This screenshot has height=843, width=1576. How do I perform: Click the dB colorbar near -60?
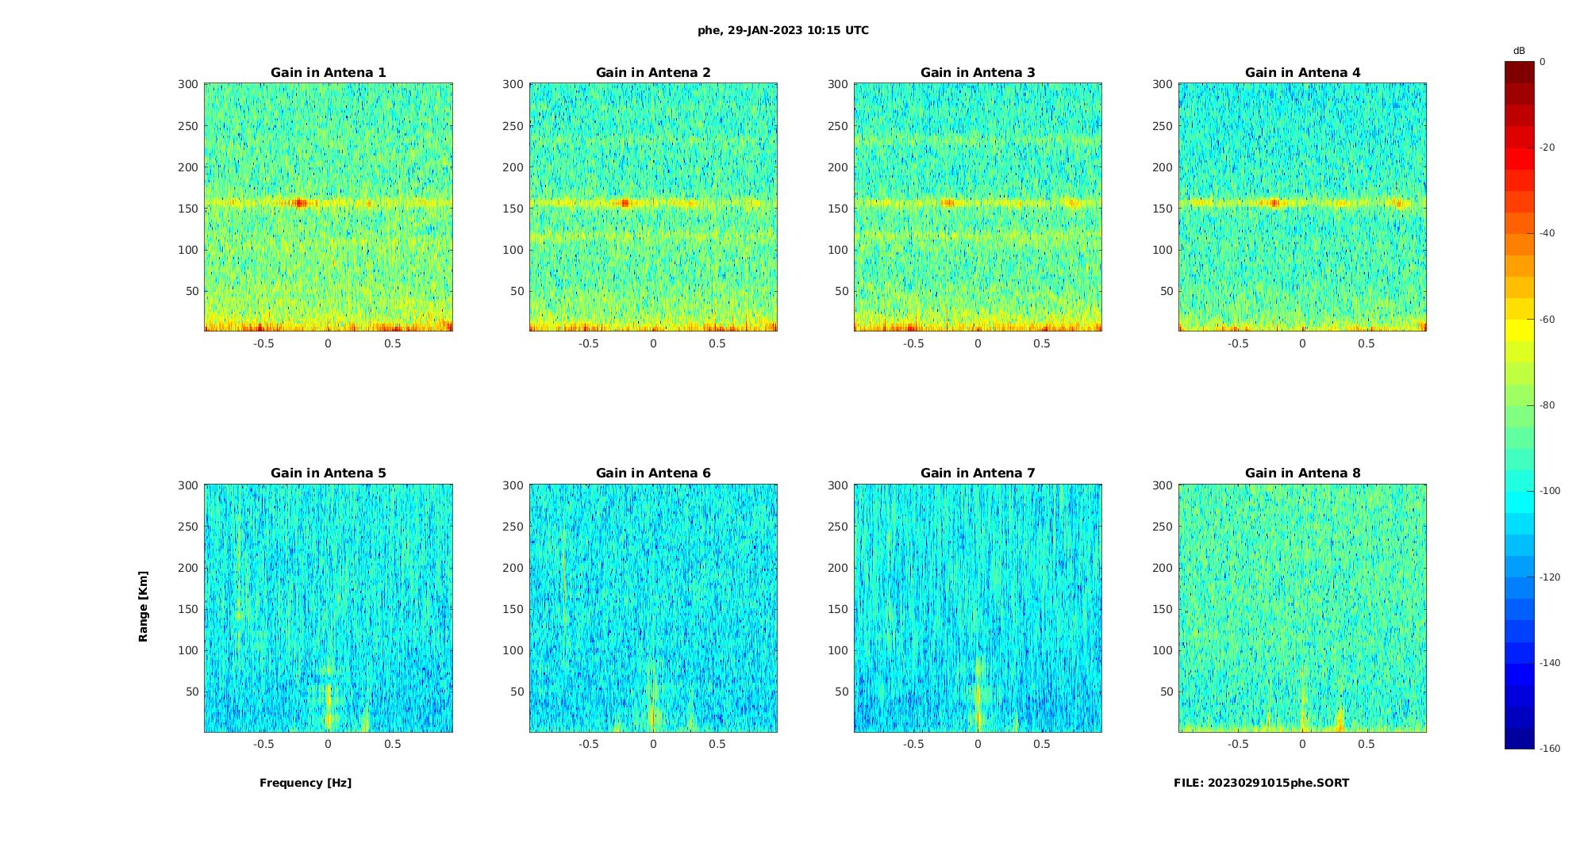click(1520, 320)
